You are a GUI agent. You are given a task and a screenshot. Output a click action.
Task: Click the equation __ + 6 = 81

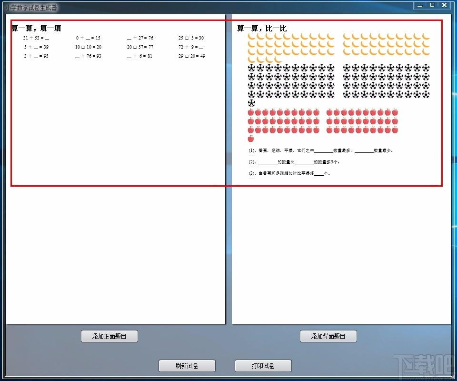pyautogui.click(x=139, y=56)
